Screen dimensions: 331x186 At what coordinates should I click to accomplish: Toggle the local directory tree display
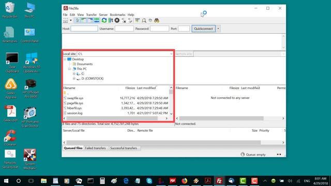(x=84, y=21)
